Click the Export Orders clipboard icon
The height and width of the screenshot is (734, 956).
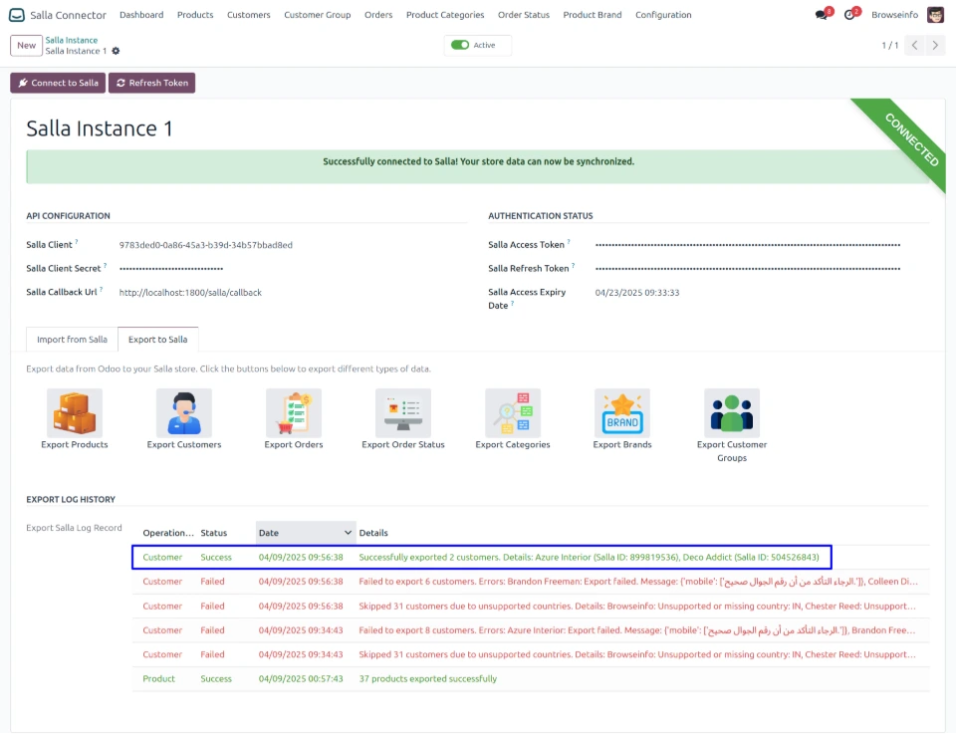(294, 413)
